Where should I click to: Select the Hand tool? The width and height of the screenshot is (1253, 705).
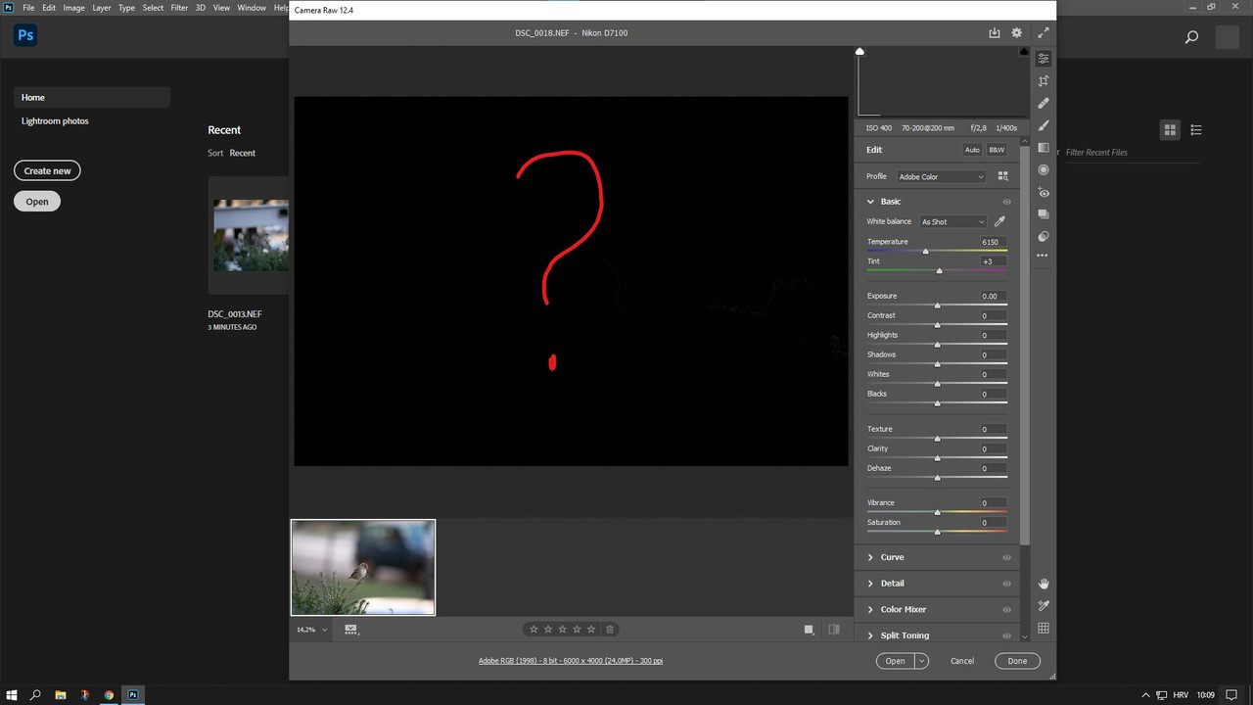[1044, 584]
